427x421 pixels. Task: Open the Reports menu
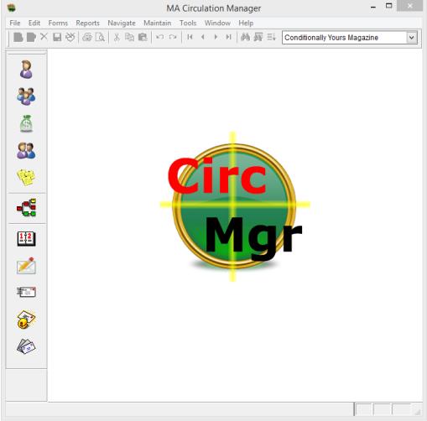tap(87, 23)
